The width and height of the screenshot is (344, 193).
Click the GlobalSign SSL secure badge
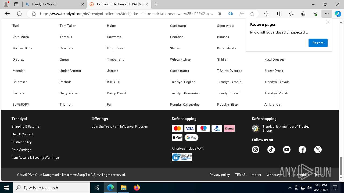pyautogui.click(x=182, y=157)
